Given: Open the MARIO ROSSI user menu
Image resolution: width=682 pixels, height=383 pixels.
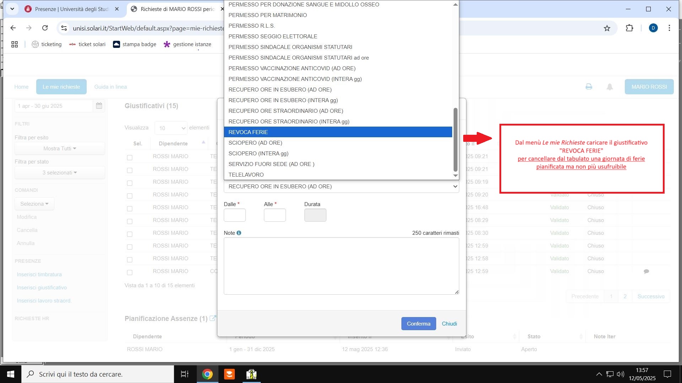Looking at the screenshot, I should point(649,87).
